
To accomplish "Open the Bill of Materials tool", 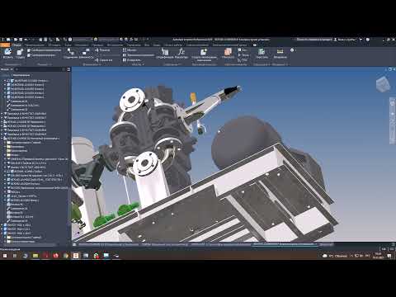I will click(x=165, y=53).
